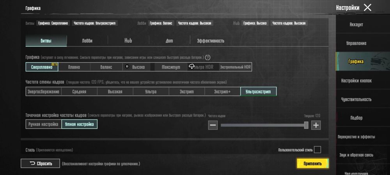Click the Hub Частота кадров: Высокая tag
390x175 pixels.
pyautogui.click(x=289, y=23)
